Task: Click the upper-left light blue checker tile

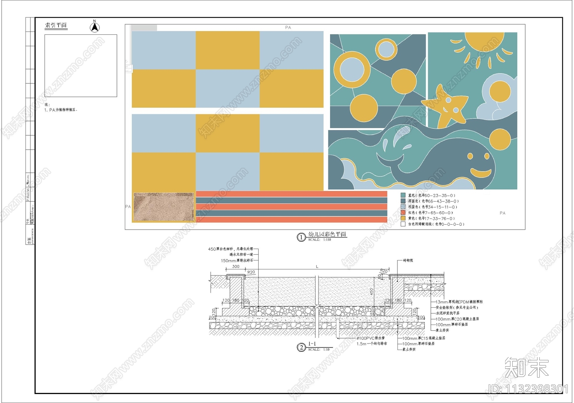Action: [x=164, y=50]
